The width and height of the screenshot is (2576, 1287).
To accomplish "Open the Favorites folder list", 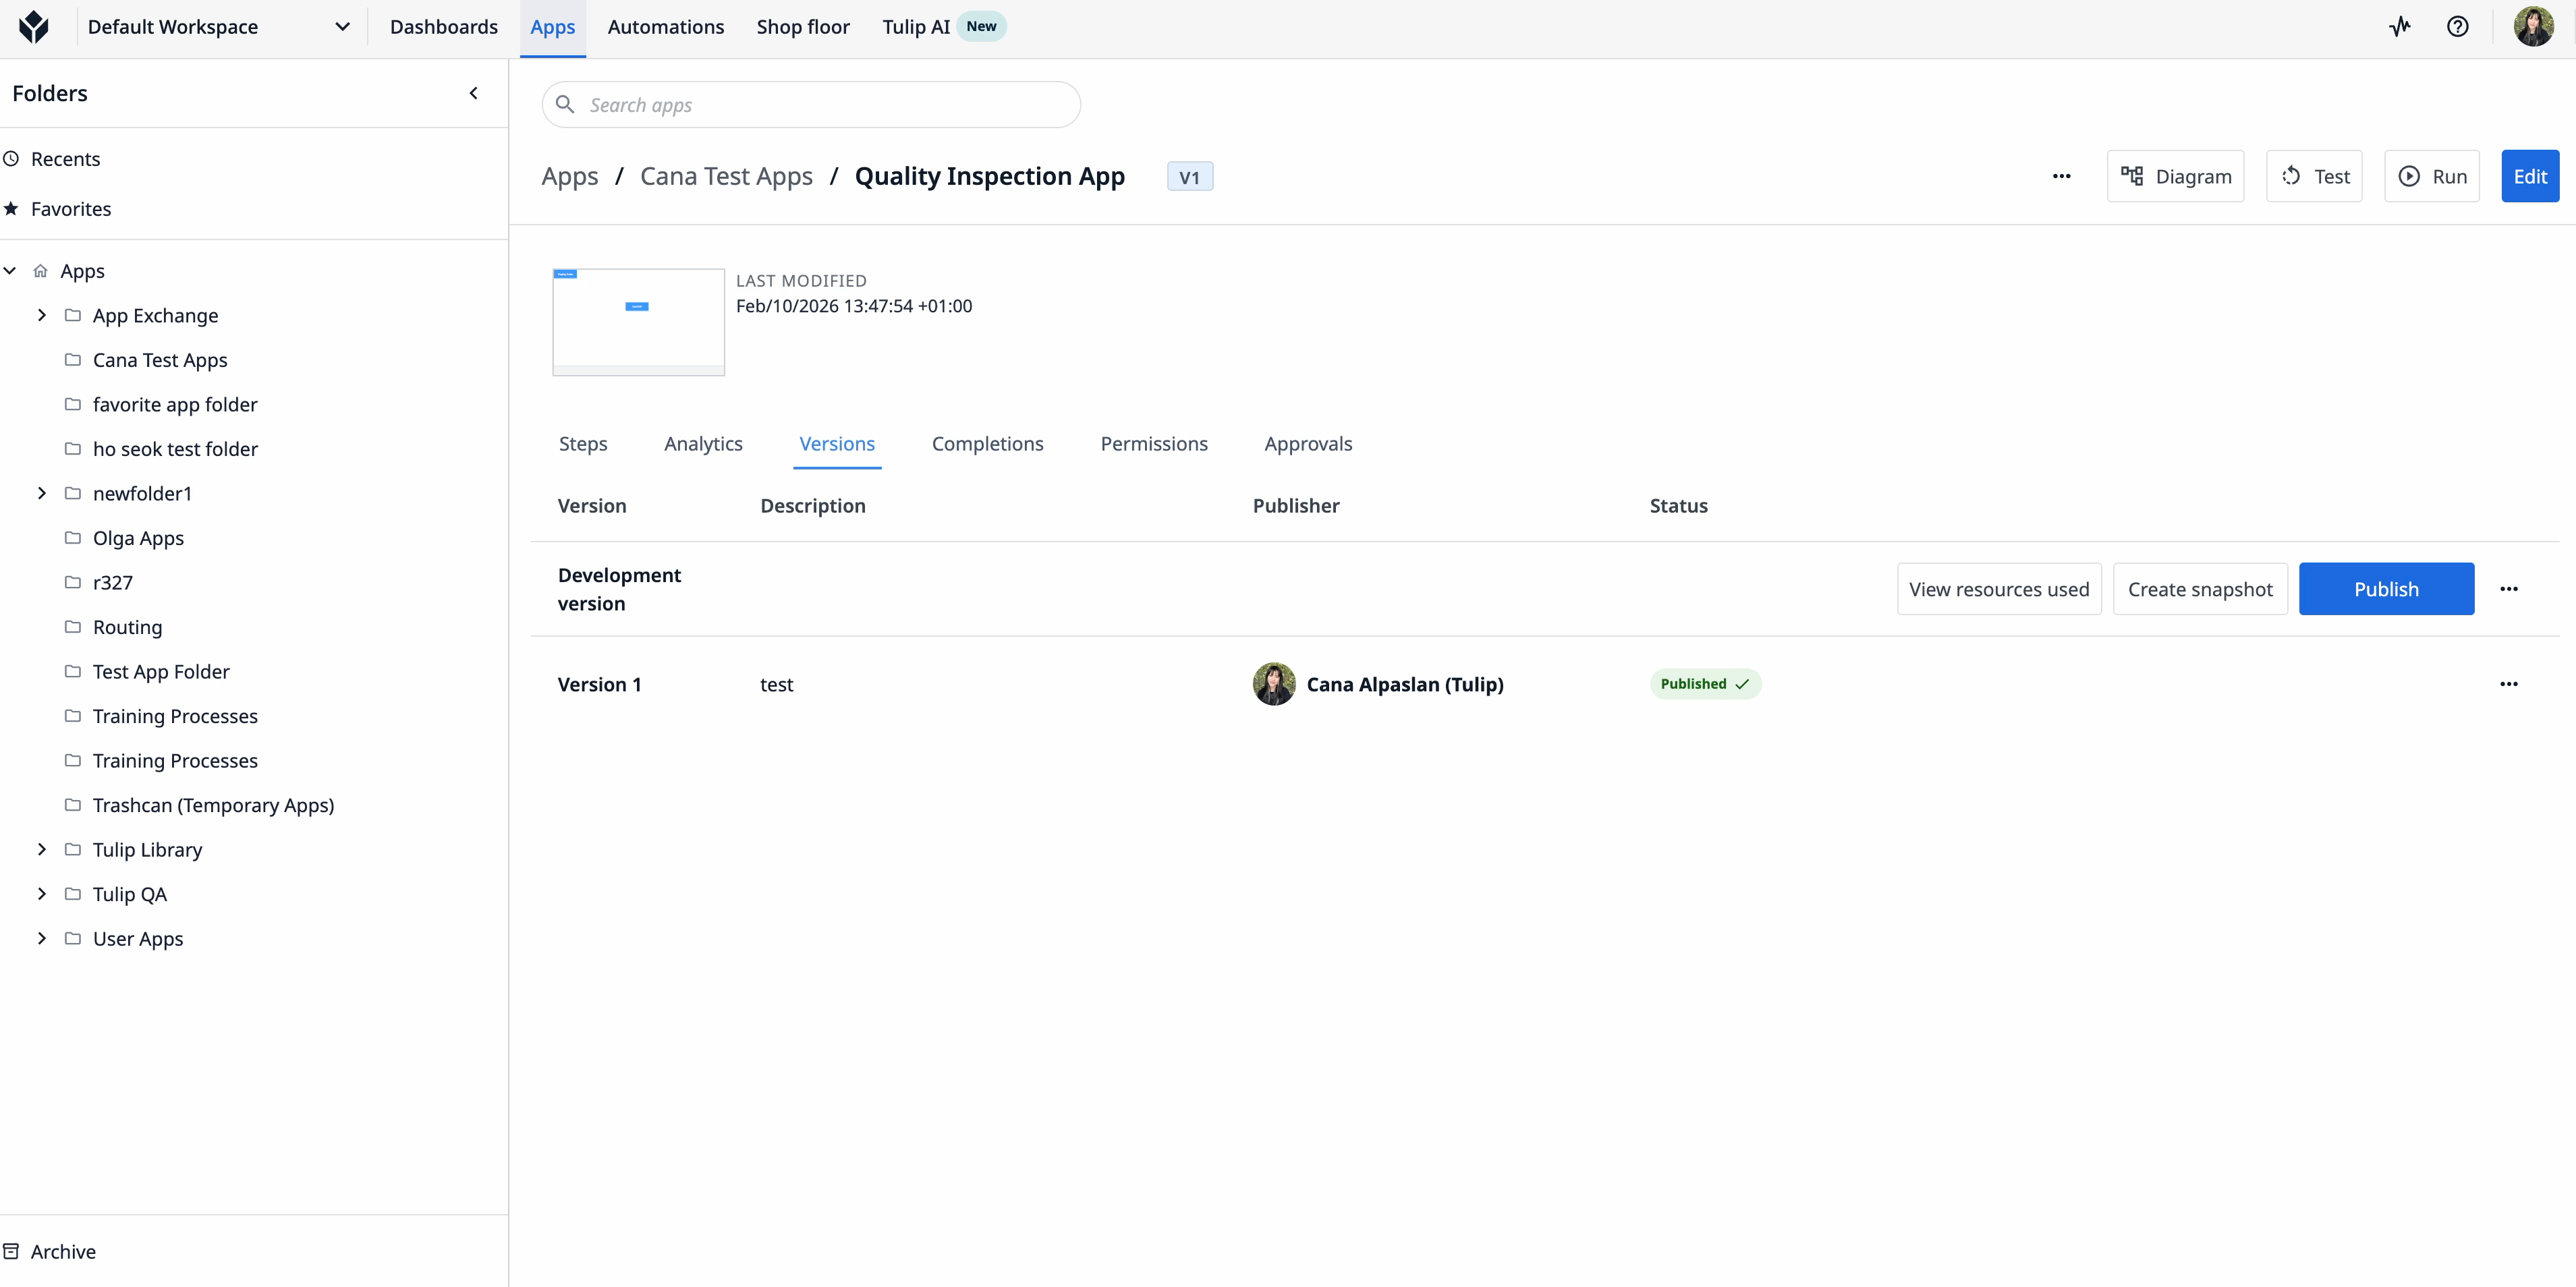I will [70, 209].
